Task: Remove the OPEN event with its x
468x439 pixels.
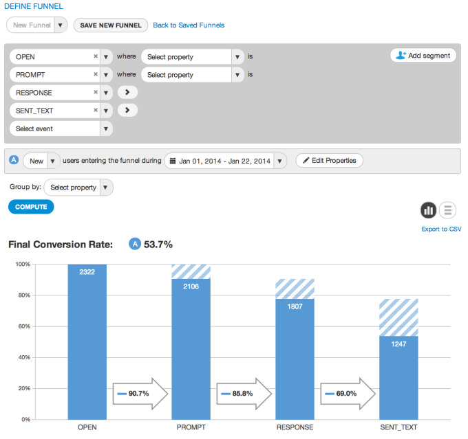Action: coord(95,57)
